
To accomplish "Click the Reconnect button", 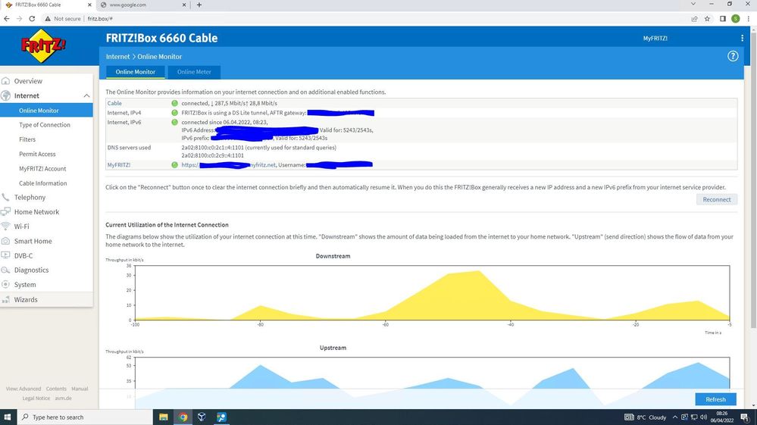I will [x=716, y=199].
